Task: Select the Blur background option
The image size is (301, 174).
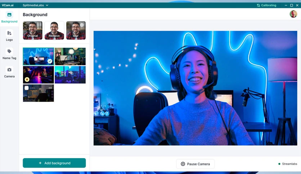Action: pos(76,30)
